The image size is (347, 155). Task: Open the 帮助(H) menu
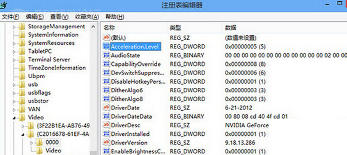pos(115,17)
